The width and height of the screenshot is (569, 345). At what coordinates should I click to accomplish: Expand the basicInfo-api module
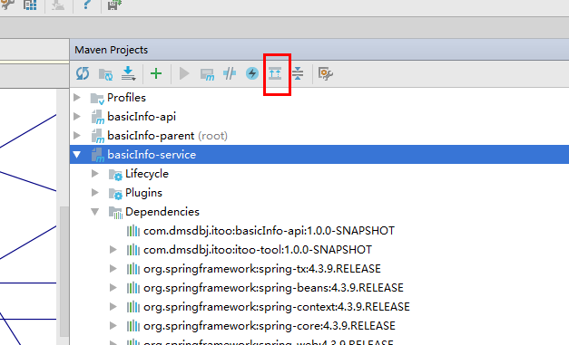tap(77, 116)
